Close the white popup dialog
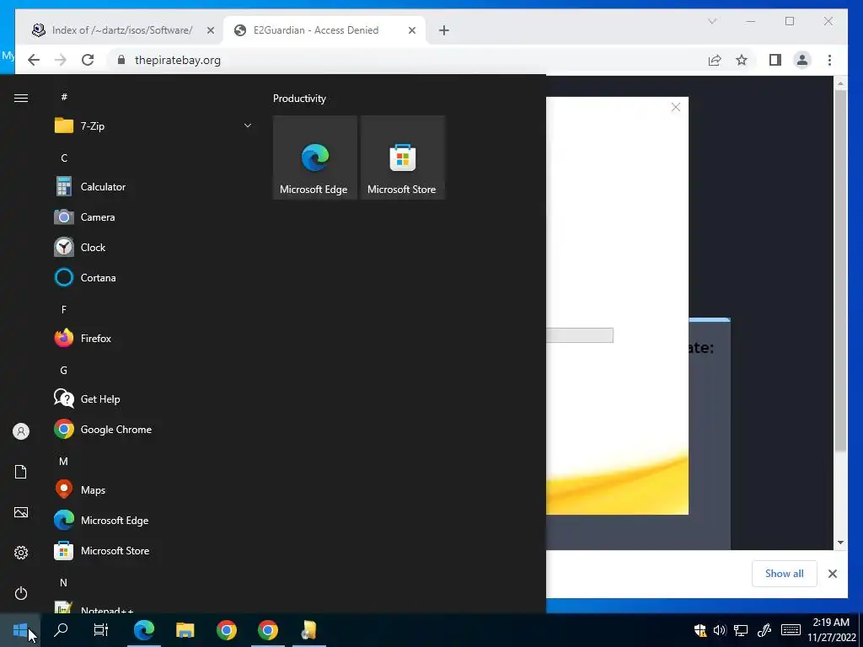The image size is (863, 647). [676, 107]
